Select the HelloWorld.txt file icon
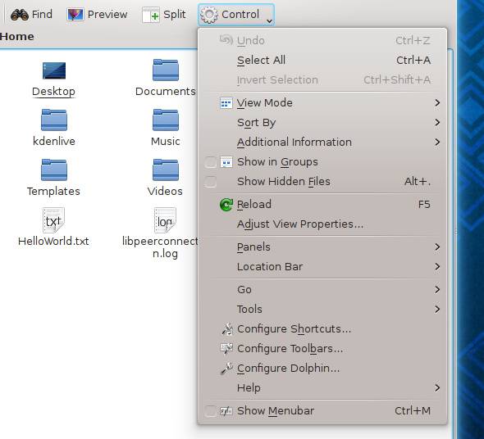 [x=53, y=220]
